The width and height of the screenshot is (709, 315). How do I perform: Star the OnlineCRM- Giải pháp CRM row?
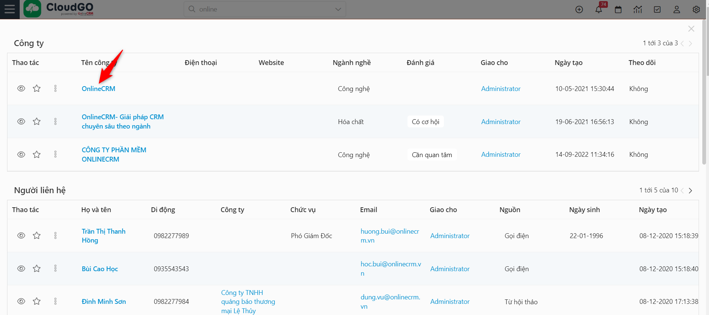click(36, 121)
